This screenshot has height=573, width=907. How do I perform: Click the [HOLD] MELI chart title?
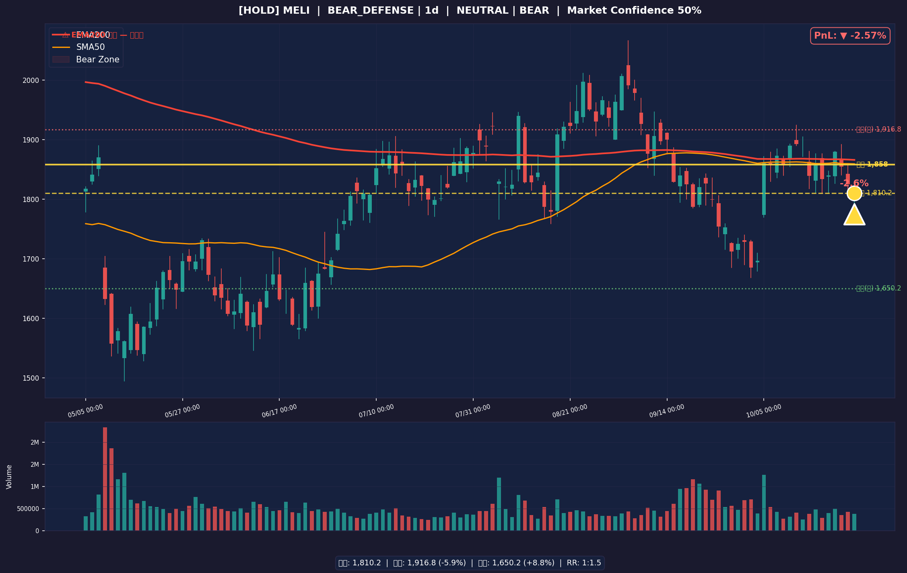coord(470,11)
